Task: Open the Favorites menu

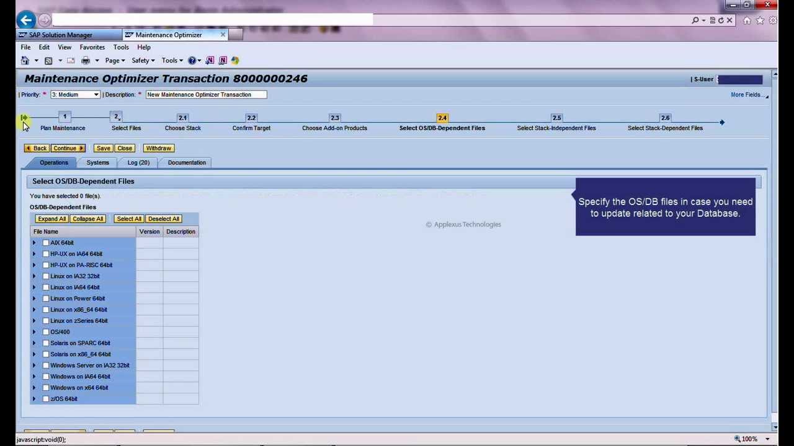Action: click(x=92, y=47)
